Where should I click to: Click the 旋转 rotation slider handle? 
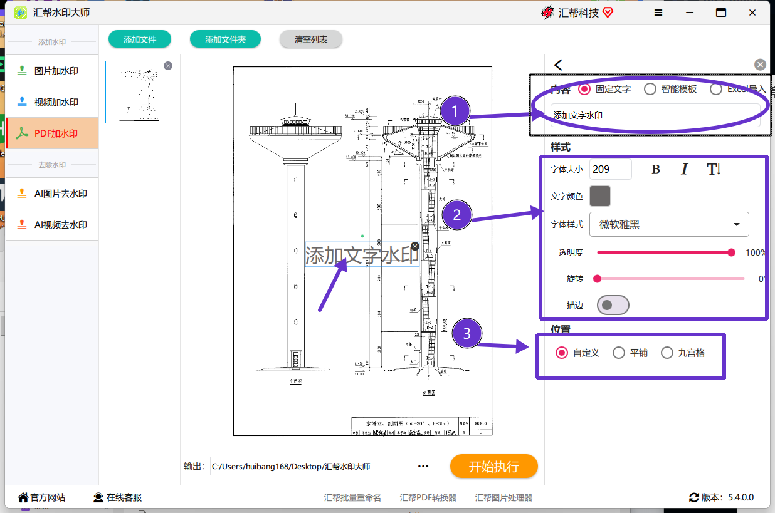[598, 279]
